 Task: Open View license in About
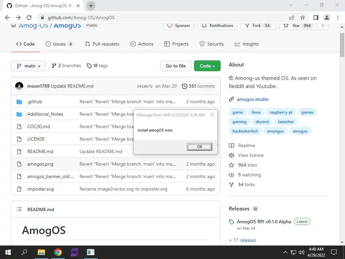pyautogui.click(x=251, y=155)
